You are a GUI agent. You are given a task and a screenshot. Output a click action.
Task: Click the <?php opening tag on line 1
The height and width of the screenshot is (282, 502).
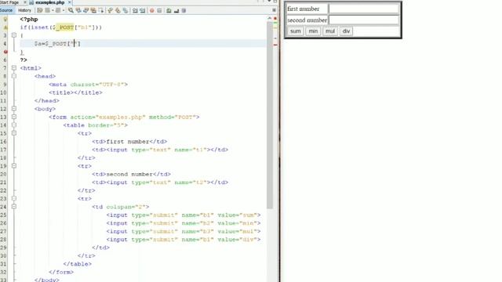point(29,19)
